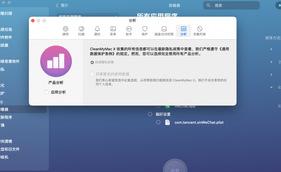Click the arrow icon beside 阅读隐私政策
This screenshot has height=172, width=281.
pyautogui.click(x=92, y=62)
